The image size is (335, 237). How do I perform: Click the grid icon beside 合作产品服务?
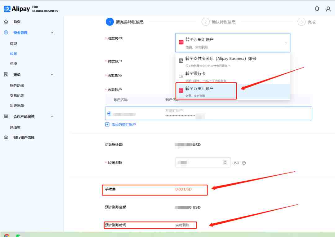6,116
